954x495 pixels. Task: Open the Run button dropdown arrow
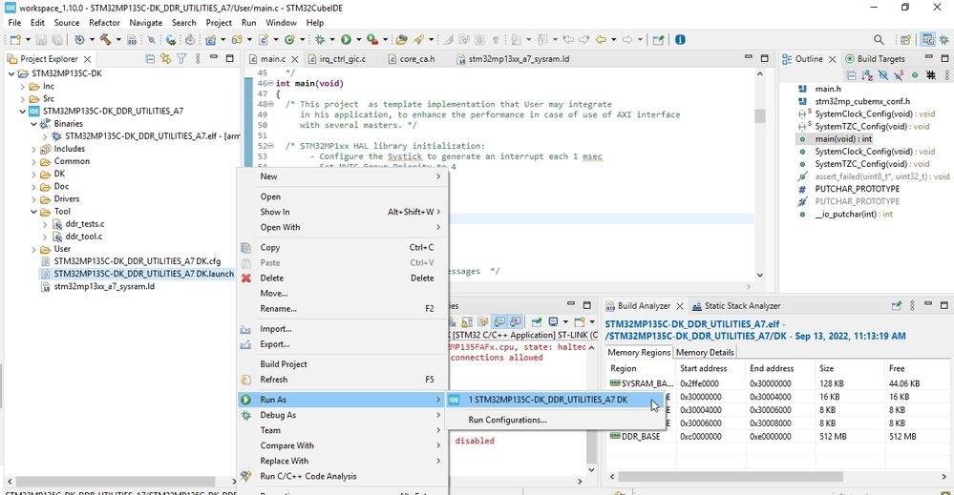coord(358,39)
